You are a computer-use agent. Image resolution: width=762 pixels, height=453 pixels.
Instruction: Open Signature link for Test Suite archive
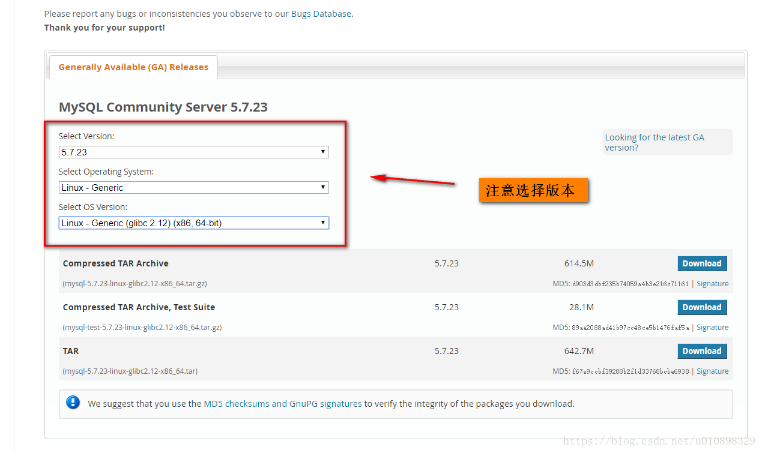(712, 328)
